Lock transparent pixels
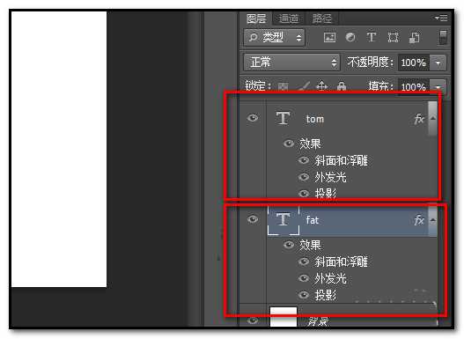The width and height of the screenshot is (464, 339). pos(283,86)
